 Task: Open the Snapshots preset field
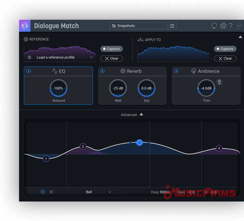[139, 26]
